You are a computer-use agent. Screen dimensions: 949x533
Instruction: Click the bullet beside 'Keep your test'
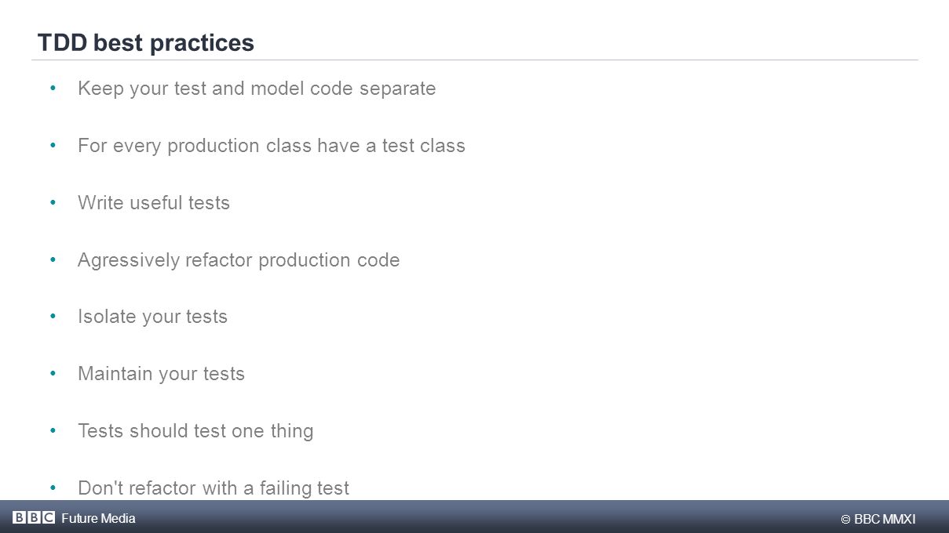53,88
